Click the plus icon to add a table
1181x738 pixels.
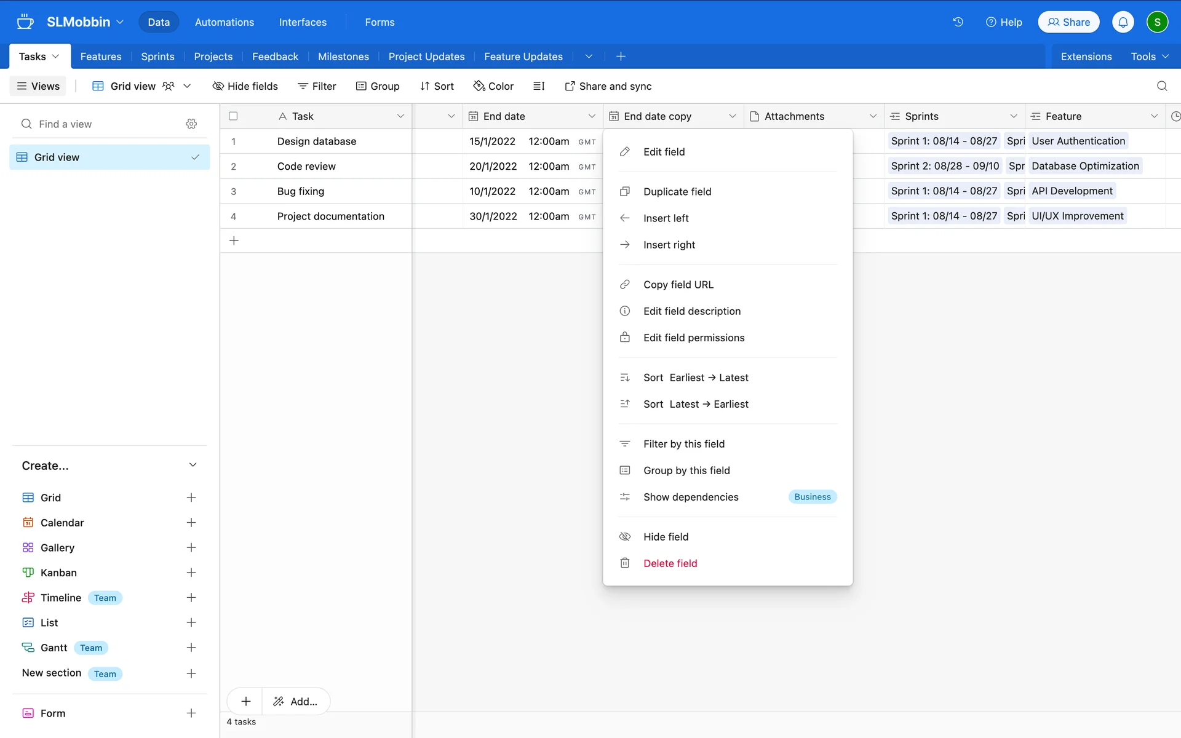621,57
